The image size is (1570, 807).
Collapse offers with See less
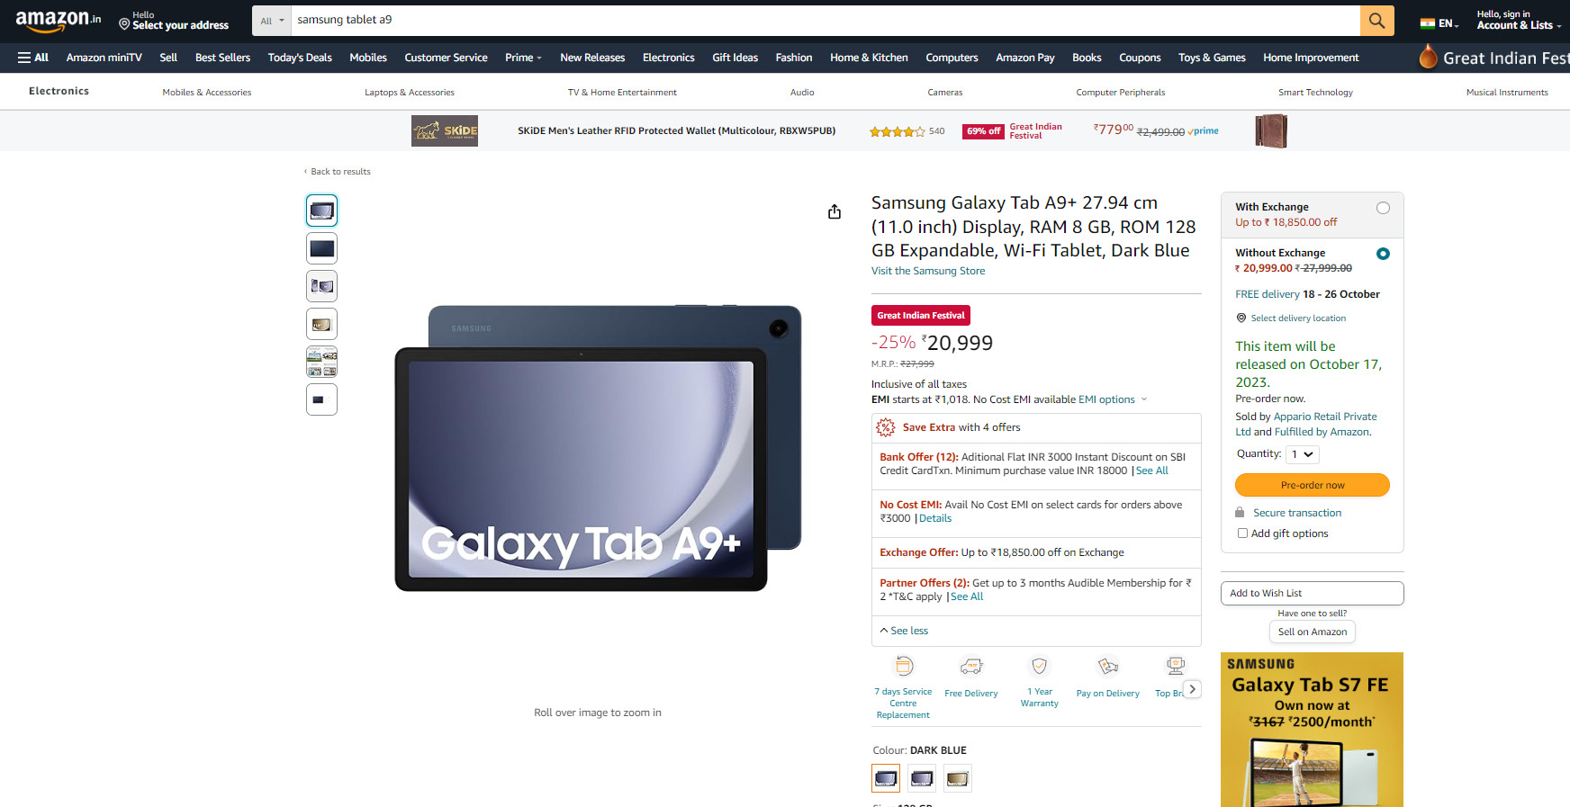904,631
